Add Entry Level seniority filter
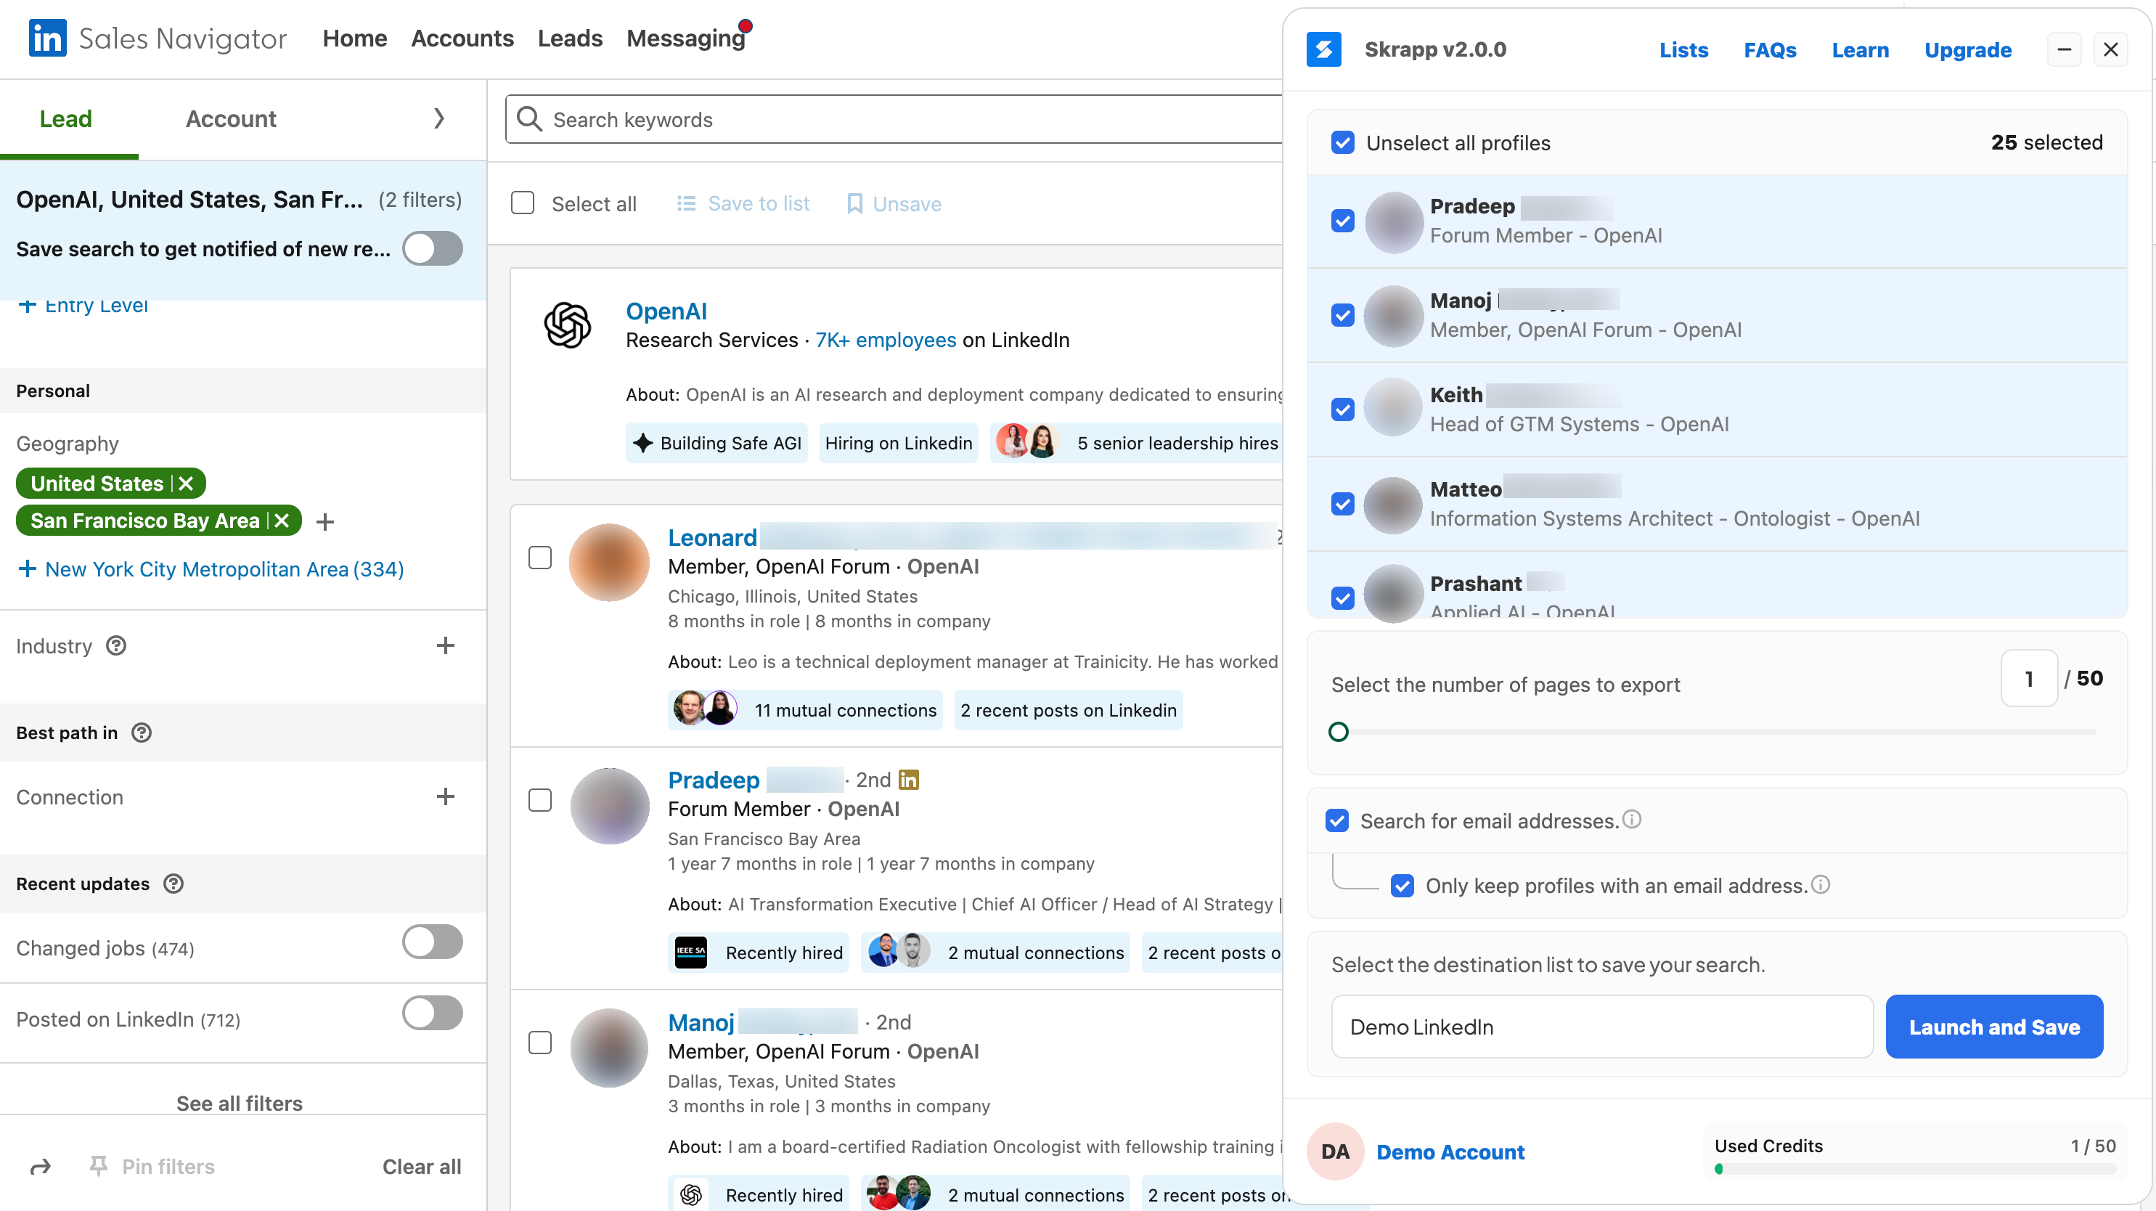The image size is (2156, 1211). [82, 306]
